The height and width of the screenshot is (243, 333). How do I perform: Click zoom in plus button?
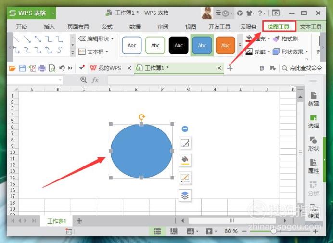tap(315, 231)
